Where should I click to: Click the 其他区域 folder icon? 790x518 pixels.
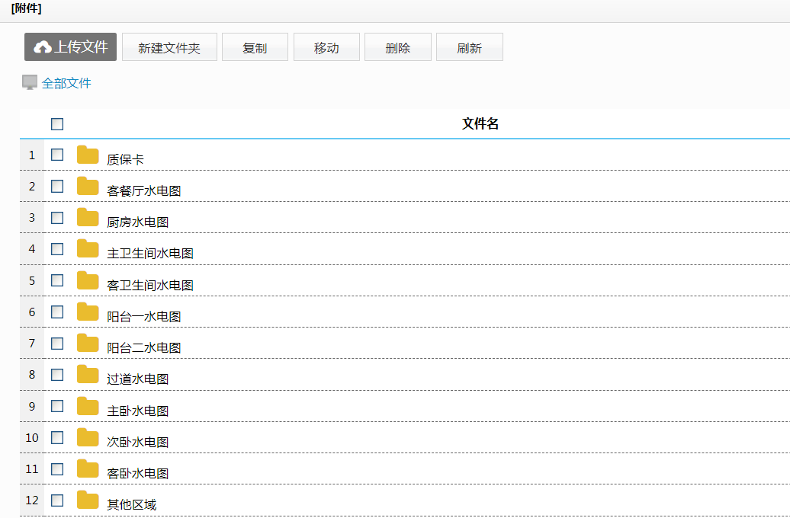[x=88, y=500]
